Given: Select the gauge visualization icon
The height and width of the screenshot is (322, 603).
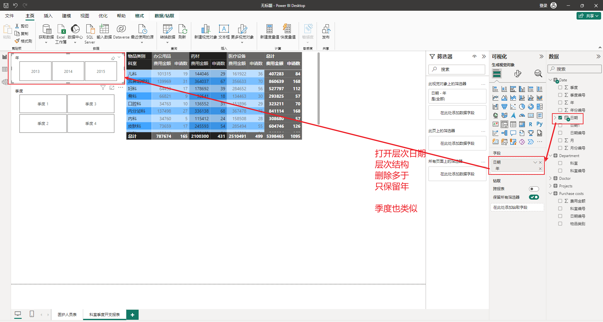Looking at the screenshot, I should click(x=522, y=115).
